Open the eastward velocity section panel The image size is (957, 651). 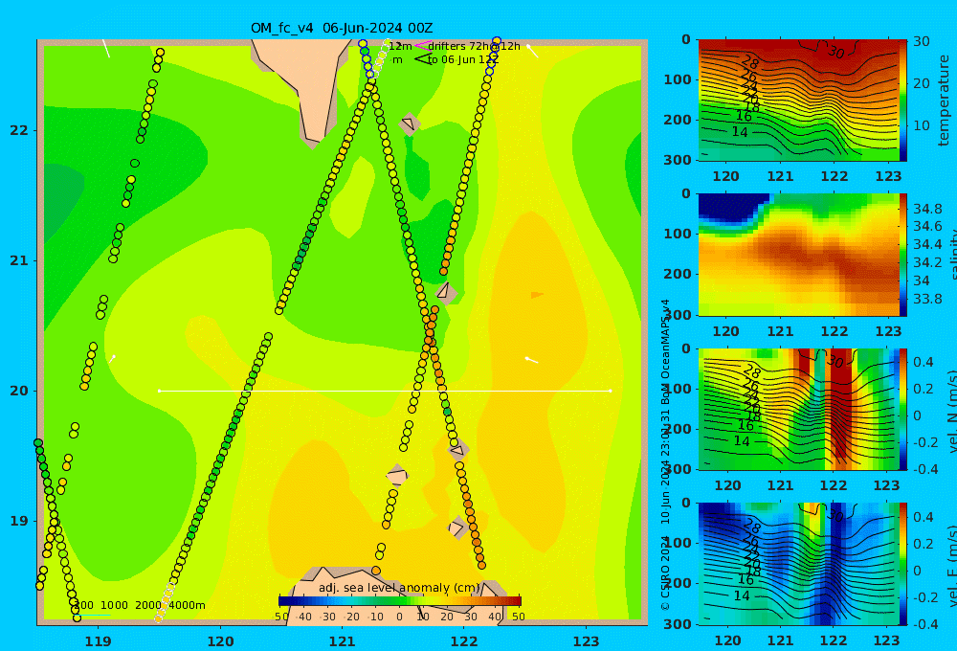click(798, 564)
